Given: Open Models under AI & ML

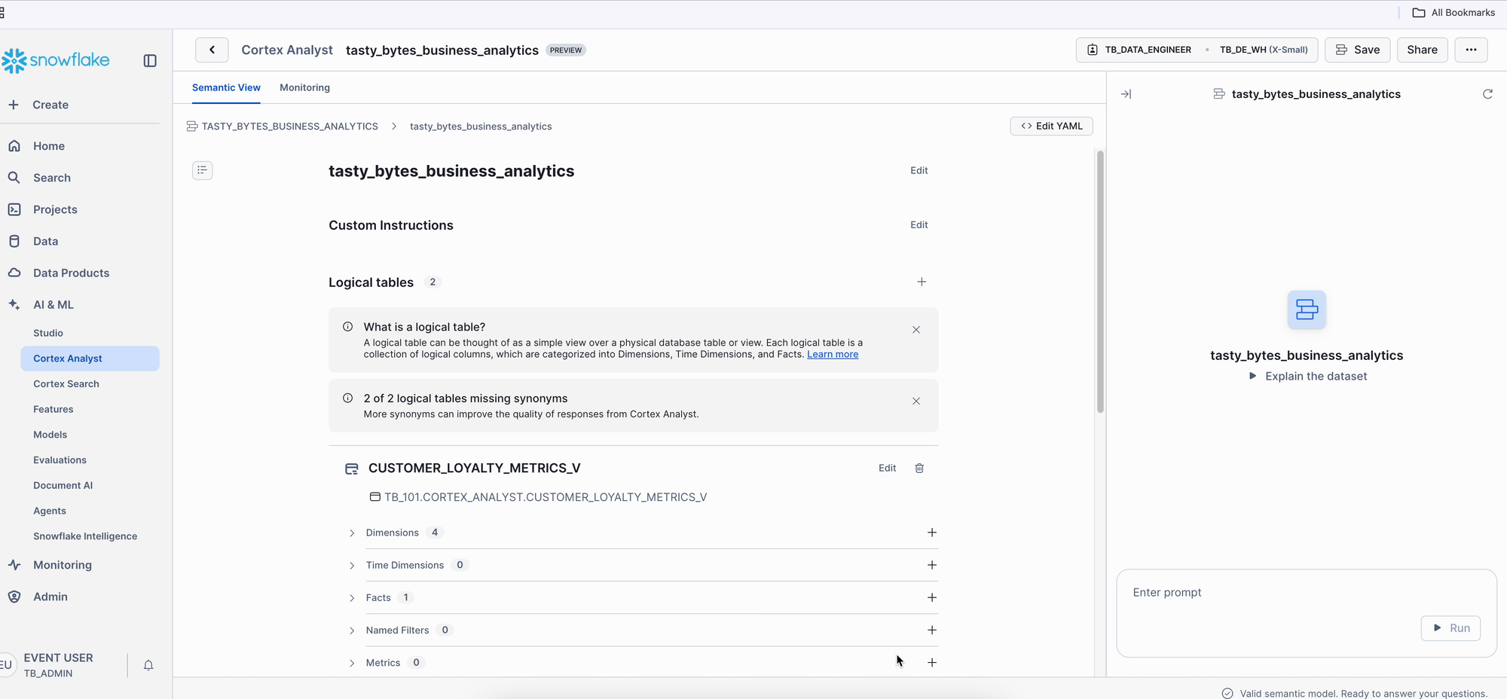Looking at the screenshot, I should 50,435.
